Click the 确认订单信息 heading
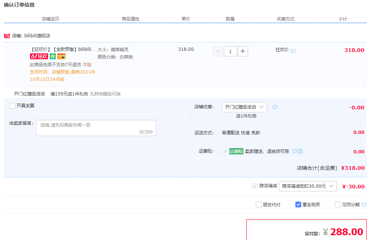Image resolution: width=373 pixels, height=240 pixels. (x=19, y=5)
